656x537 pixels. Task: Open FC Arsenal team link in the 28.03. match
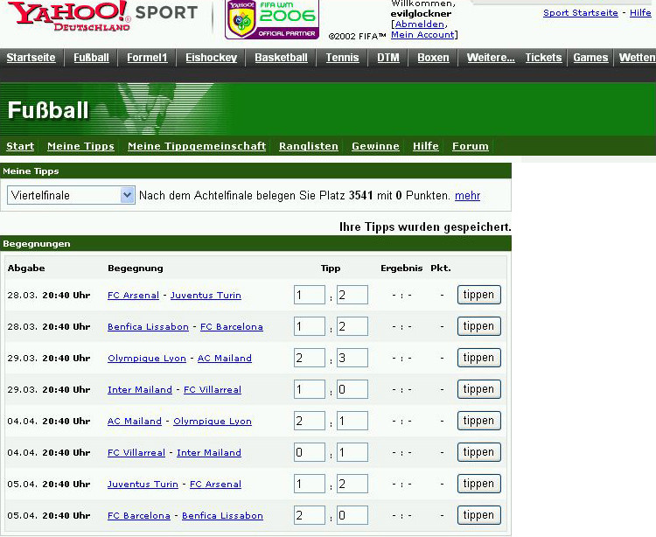134,296
